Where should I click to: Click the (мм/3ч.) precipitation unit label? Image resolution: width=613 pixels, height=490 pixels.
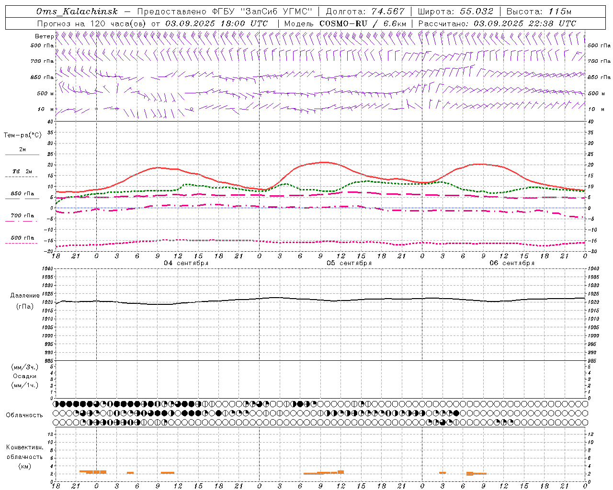[25, 367]
